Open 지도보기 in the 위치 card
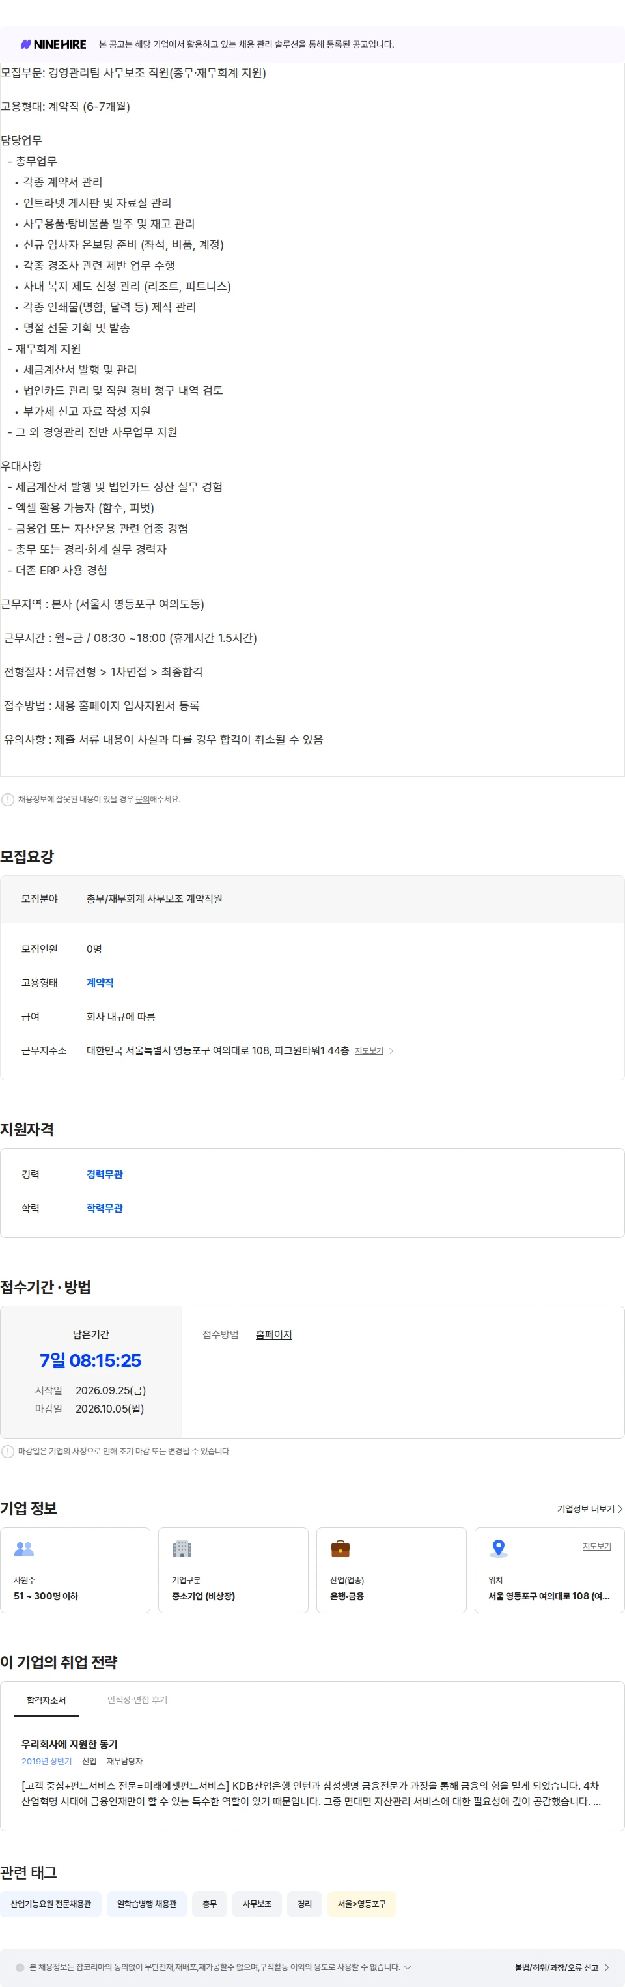This screenshot has height=1987, width=625. pyautogui.click(x=596, y=1547)
